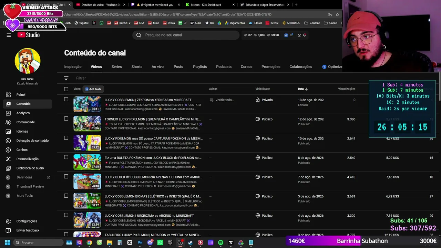Open Steam from the taskbar
441x248 pixels.
[x=190, y=242]
